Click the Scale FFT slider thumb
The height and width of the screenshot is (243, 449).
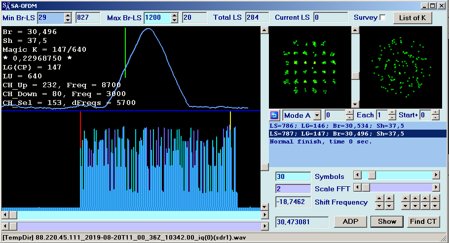[x=366, y=187]
